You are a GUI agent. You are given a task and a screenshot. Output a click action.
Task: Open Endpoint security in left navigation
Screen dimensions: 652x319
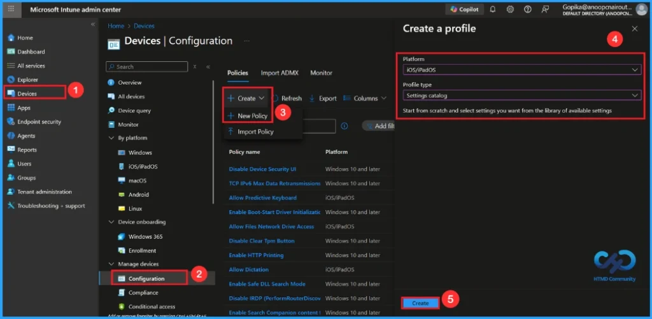(x=39, y=122)
